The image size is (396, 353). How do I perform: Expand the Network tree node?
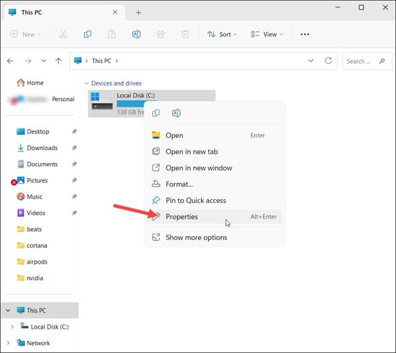pos(8,343)
